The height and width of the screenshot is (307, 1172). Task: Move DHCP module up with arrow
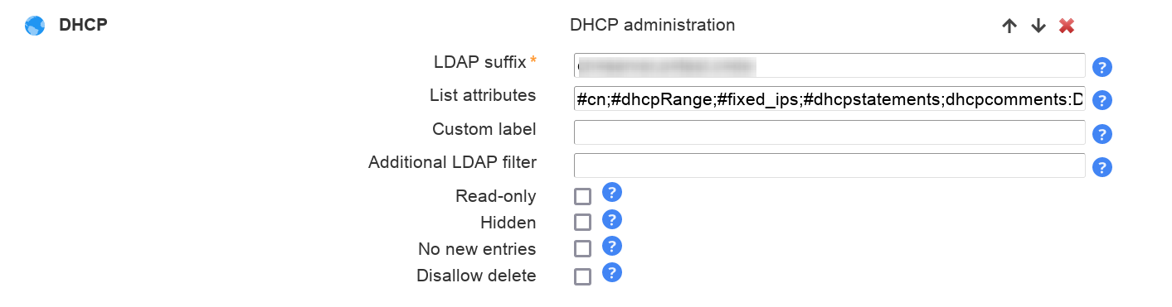point(1009,26)
